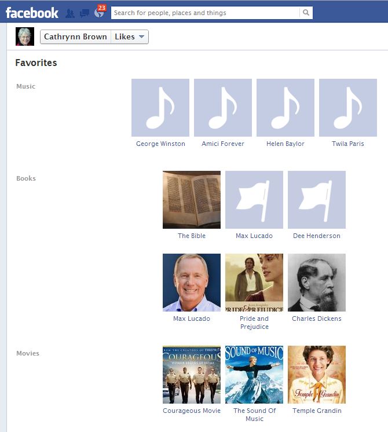Image resolution: width=388 pixels, height=432 pixels.
Task: Open the messages icon in header
Action: click(x=85, y=13)
